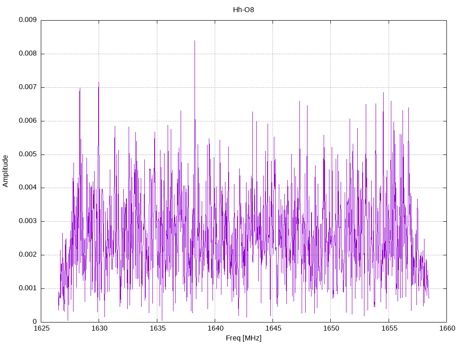Click the Freq [MHz] x-axis label
This screenshot has height=344, width=459.
point(243,338)
